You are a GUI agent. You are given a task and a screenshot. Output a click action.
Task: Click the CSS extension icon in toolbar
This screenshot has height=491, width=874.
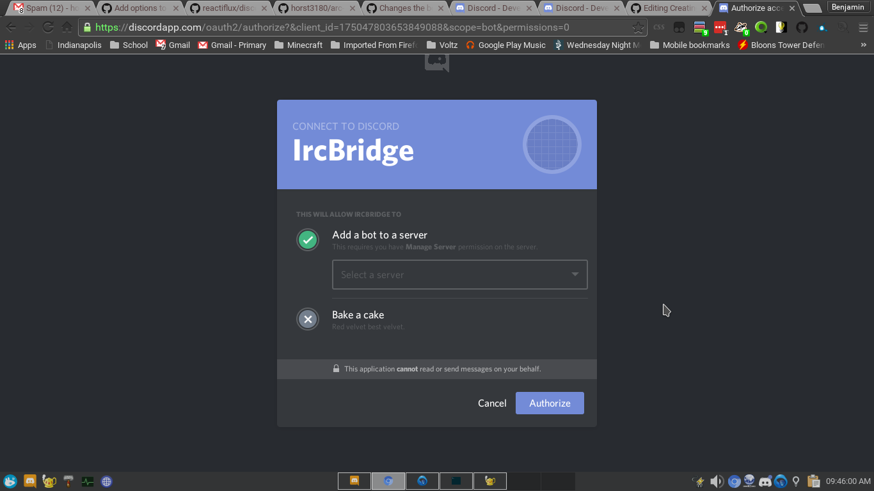[x=659, y=27]
